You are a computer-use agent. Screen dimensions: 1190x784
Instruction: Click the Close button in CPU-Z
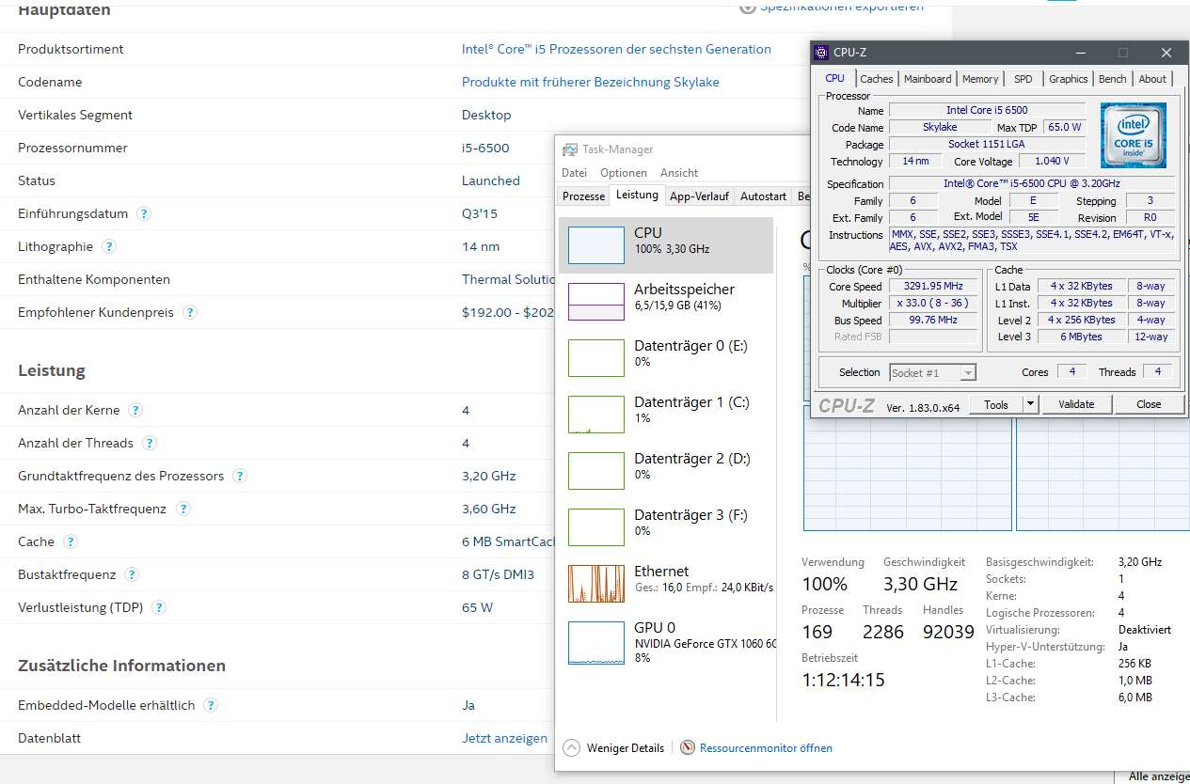[1149, 404]
